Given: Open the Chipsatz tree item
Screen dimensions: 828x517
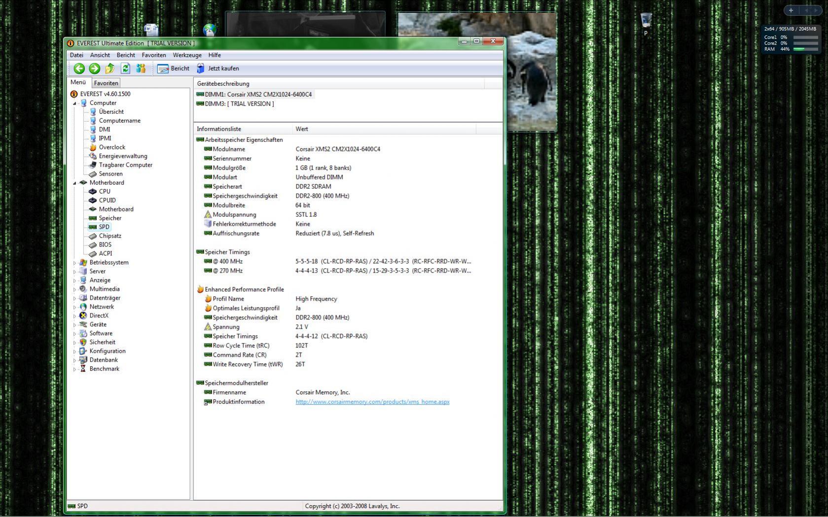Looking at the screenshot, I should tap(110, 236).
